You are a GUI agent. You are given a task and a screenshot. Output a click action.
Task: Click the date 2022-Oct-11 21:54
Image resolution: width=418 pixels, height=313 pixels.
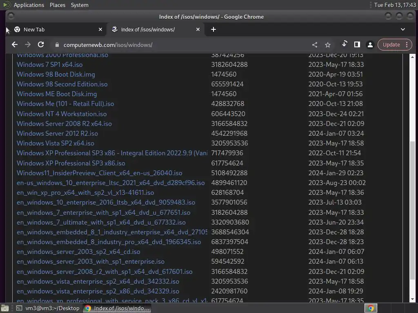click(335, 153)
